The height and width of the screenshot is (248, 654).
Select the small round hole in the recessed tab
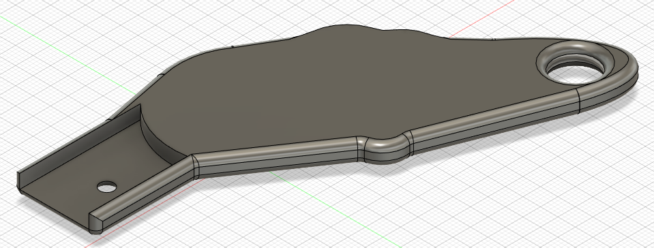[x=107, y=187]
